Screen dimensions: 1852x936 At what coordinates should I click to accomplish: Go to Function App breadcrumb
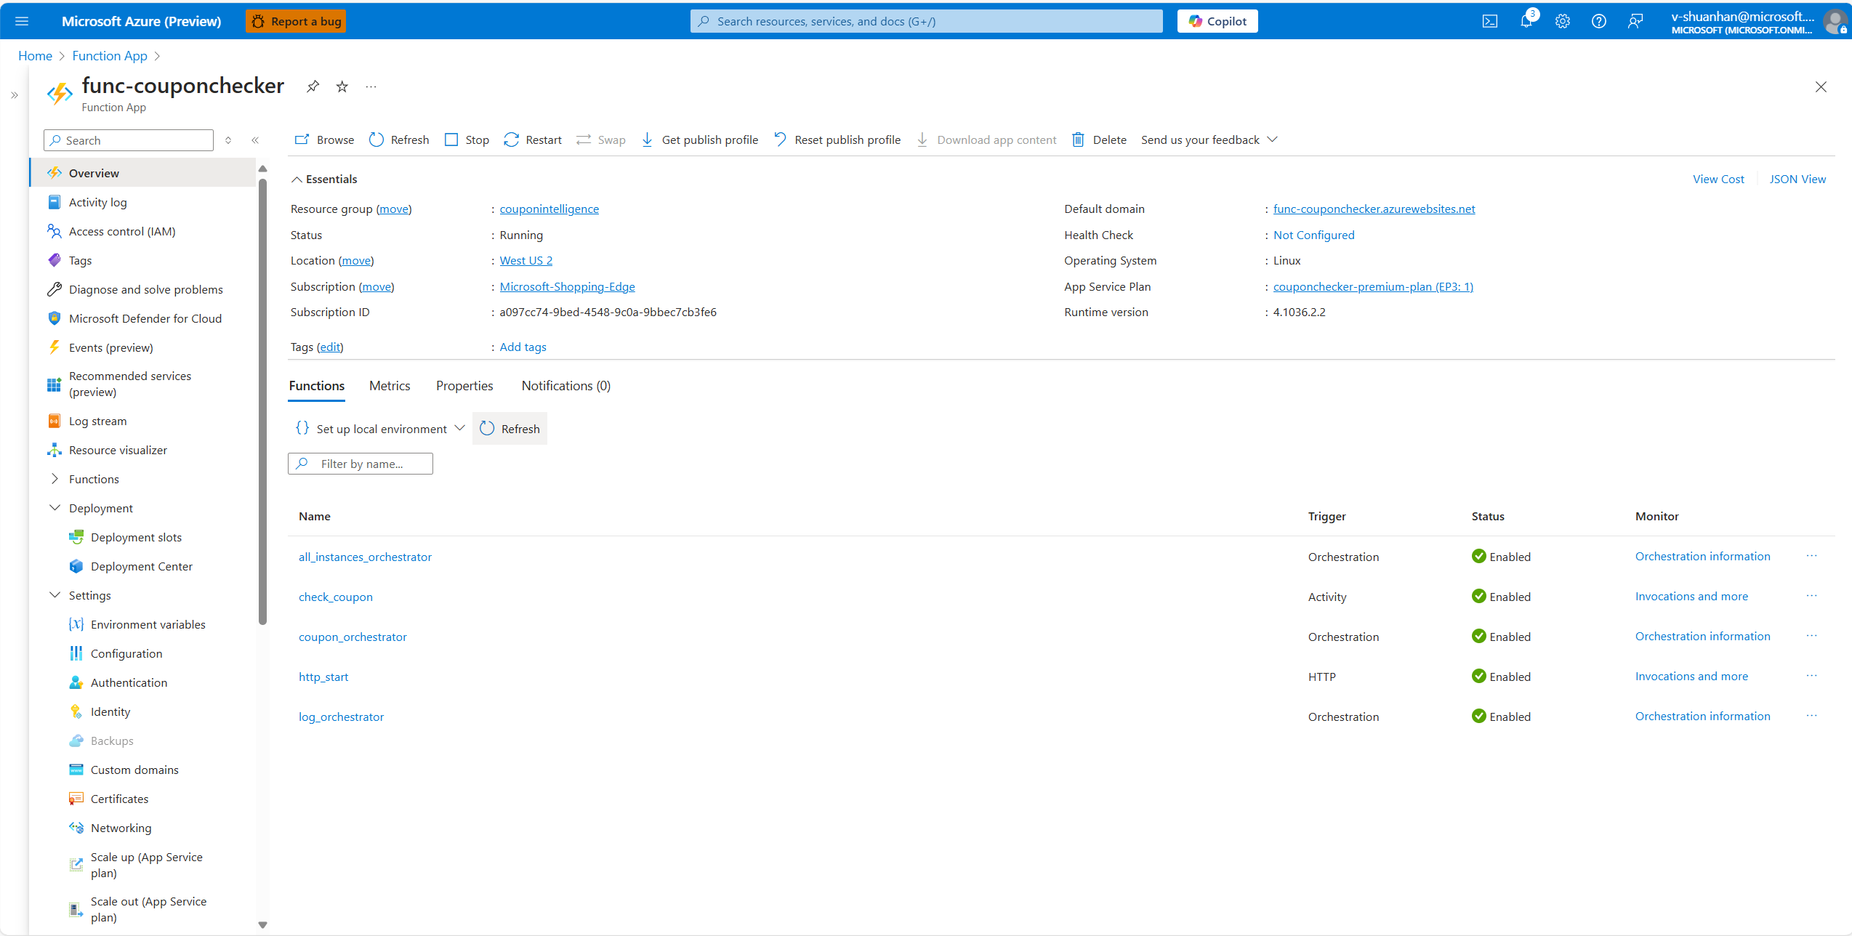click(x=110, y=56)
